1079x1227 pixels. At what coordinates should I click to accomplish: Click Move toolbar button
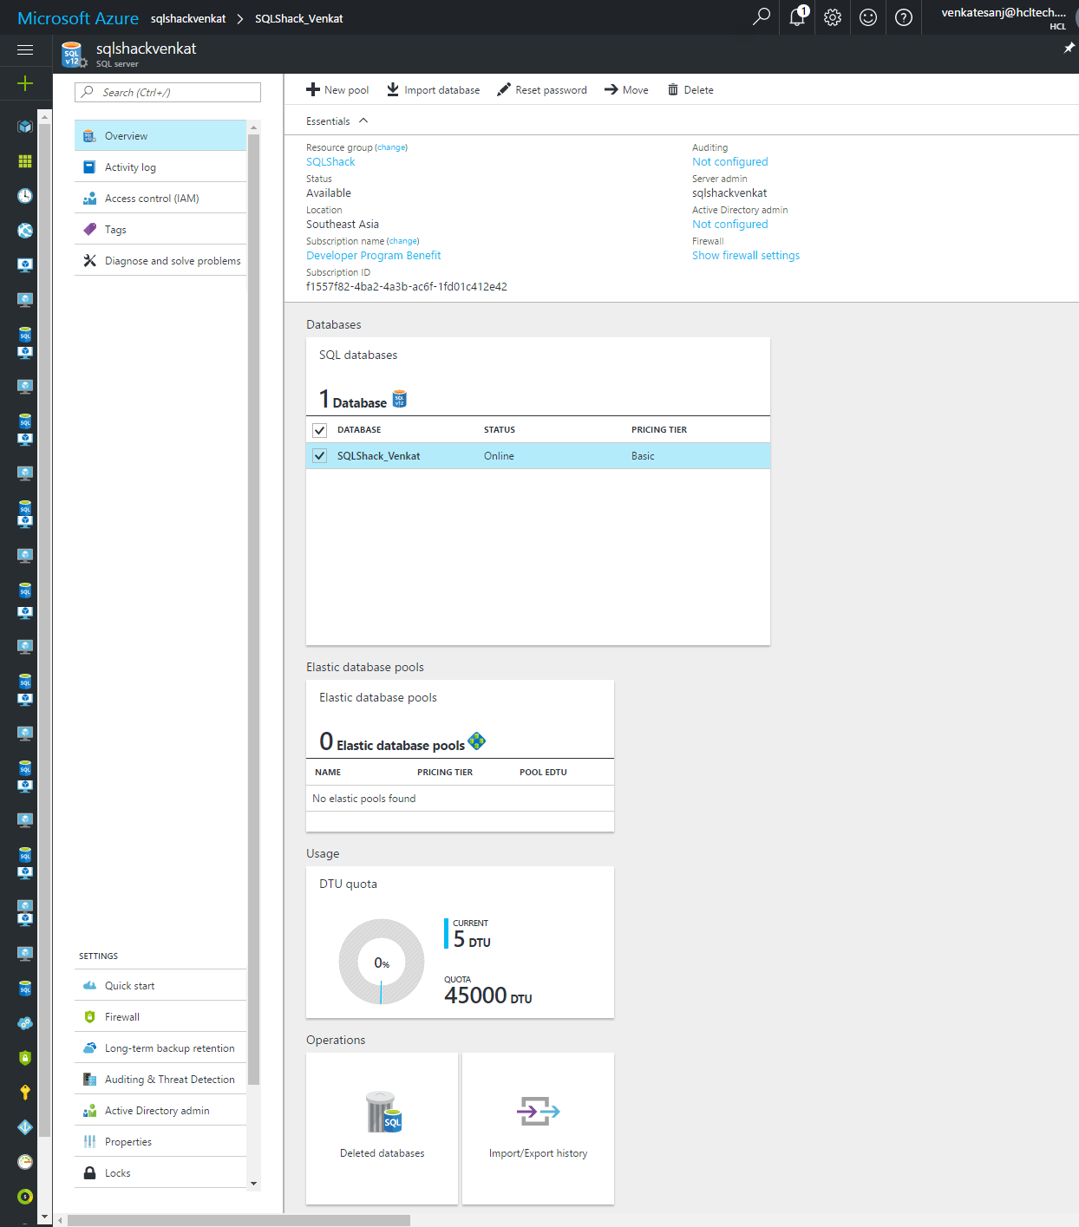[626, 90]
